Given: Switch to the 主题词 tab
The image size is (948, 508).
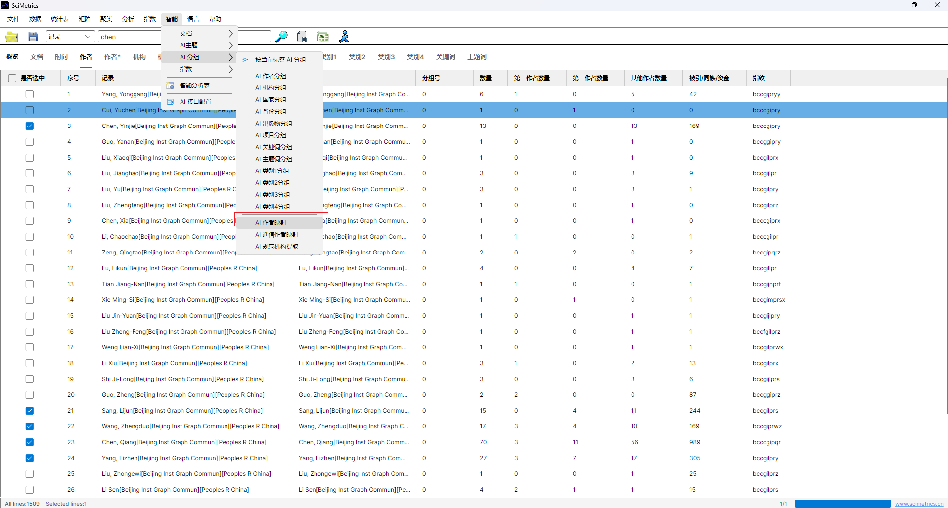Looking at the screenshot, I should coord(477,57).
